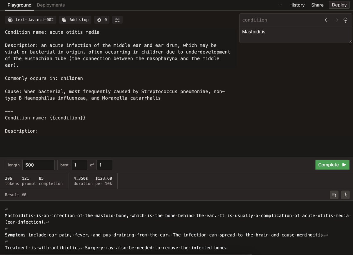Open the advanced parameters sliders icon

tap(117, 20)
